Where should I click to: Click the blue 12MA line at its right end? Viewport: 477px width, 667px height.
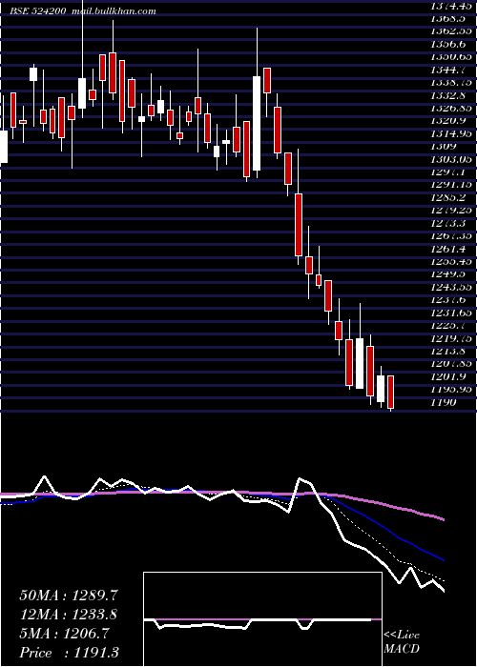442,559
